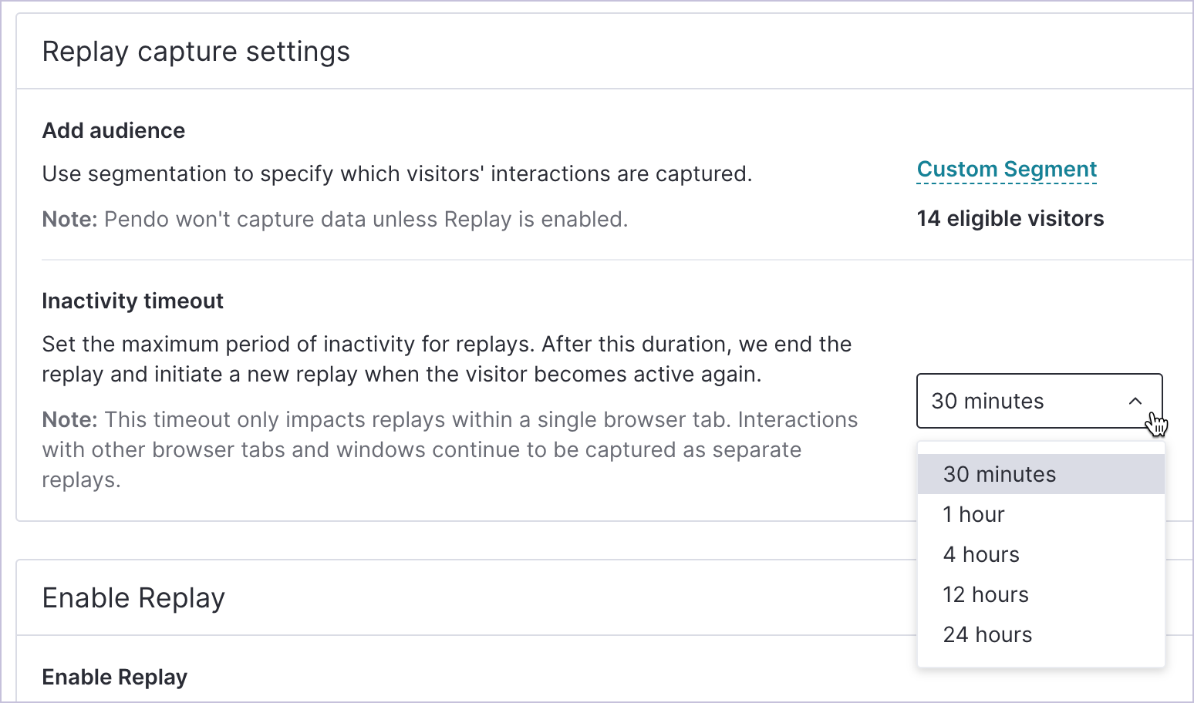
Task: Click divider line above Inactivity timeout heading
Action: coord(617,260)
